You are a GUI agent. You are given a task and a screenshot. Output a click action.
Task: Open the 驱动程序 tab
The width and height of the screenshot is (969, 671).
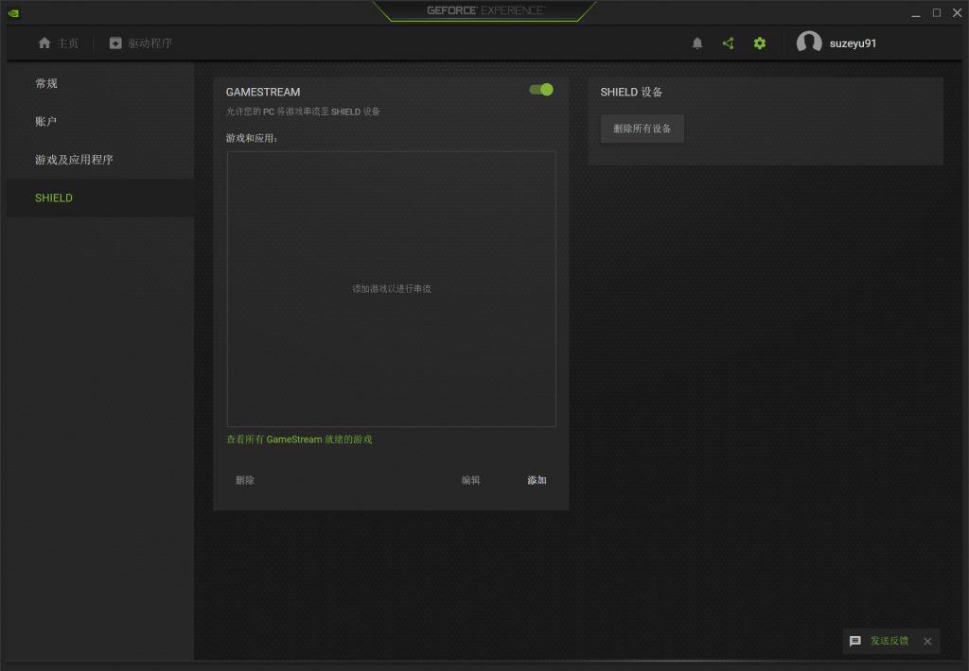138,43
